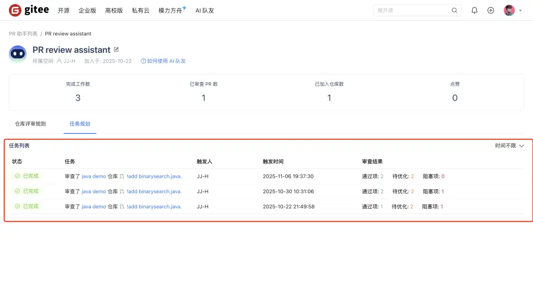Open the notifications bell
Viewport: 533px width, 300px height.
(x=474, y=10)
